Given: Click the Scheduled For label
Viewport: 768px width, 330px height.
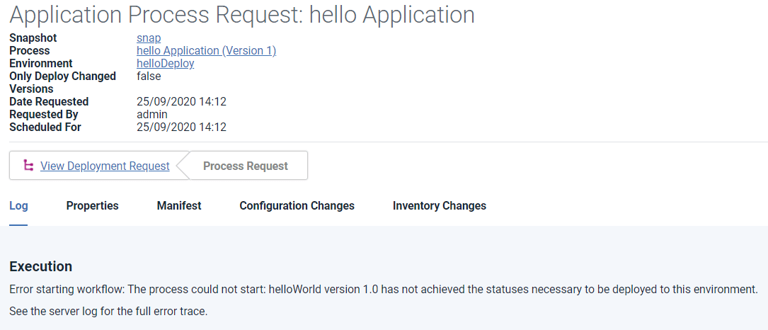Looking at the screenshot, I should [45, 127].
